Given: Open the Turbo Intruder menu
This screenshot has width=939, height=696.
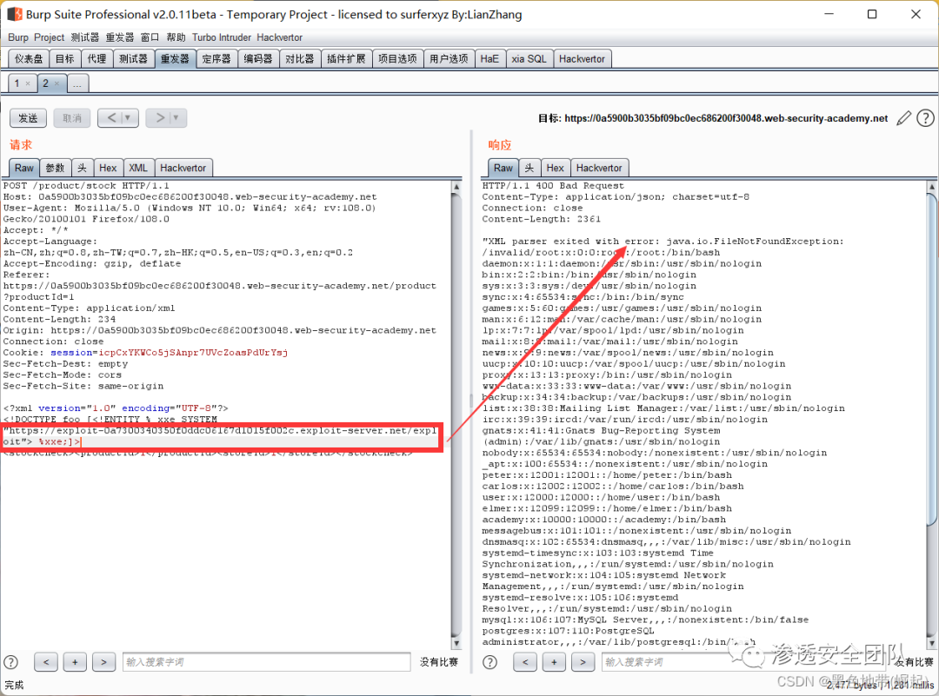Looking at the screenshot, I should pos(222,37).
